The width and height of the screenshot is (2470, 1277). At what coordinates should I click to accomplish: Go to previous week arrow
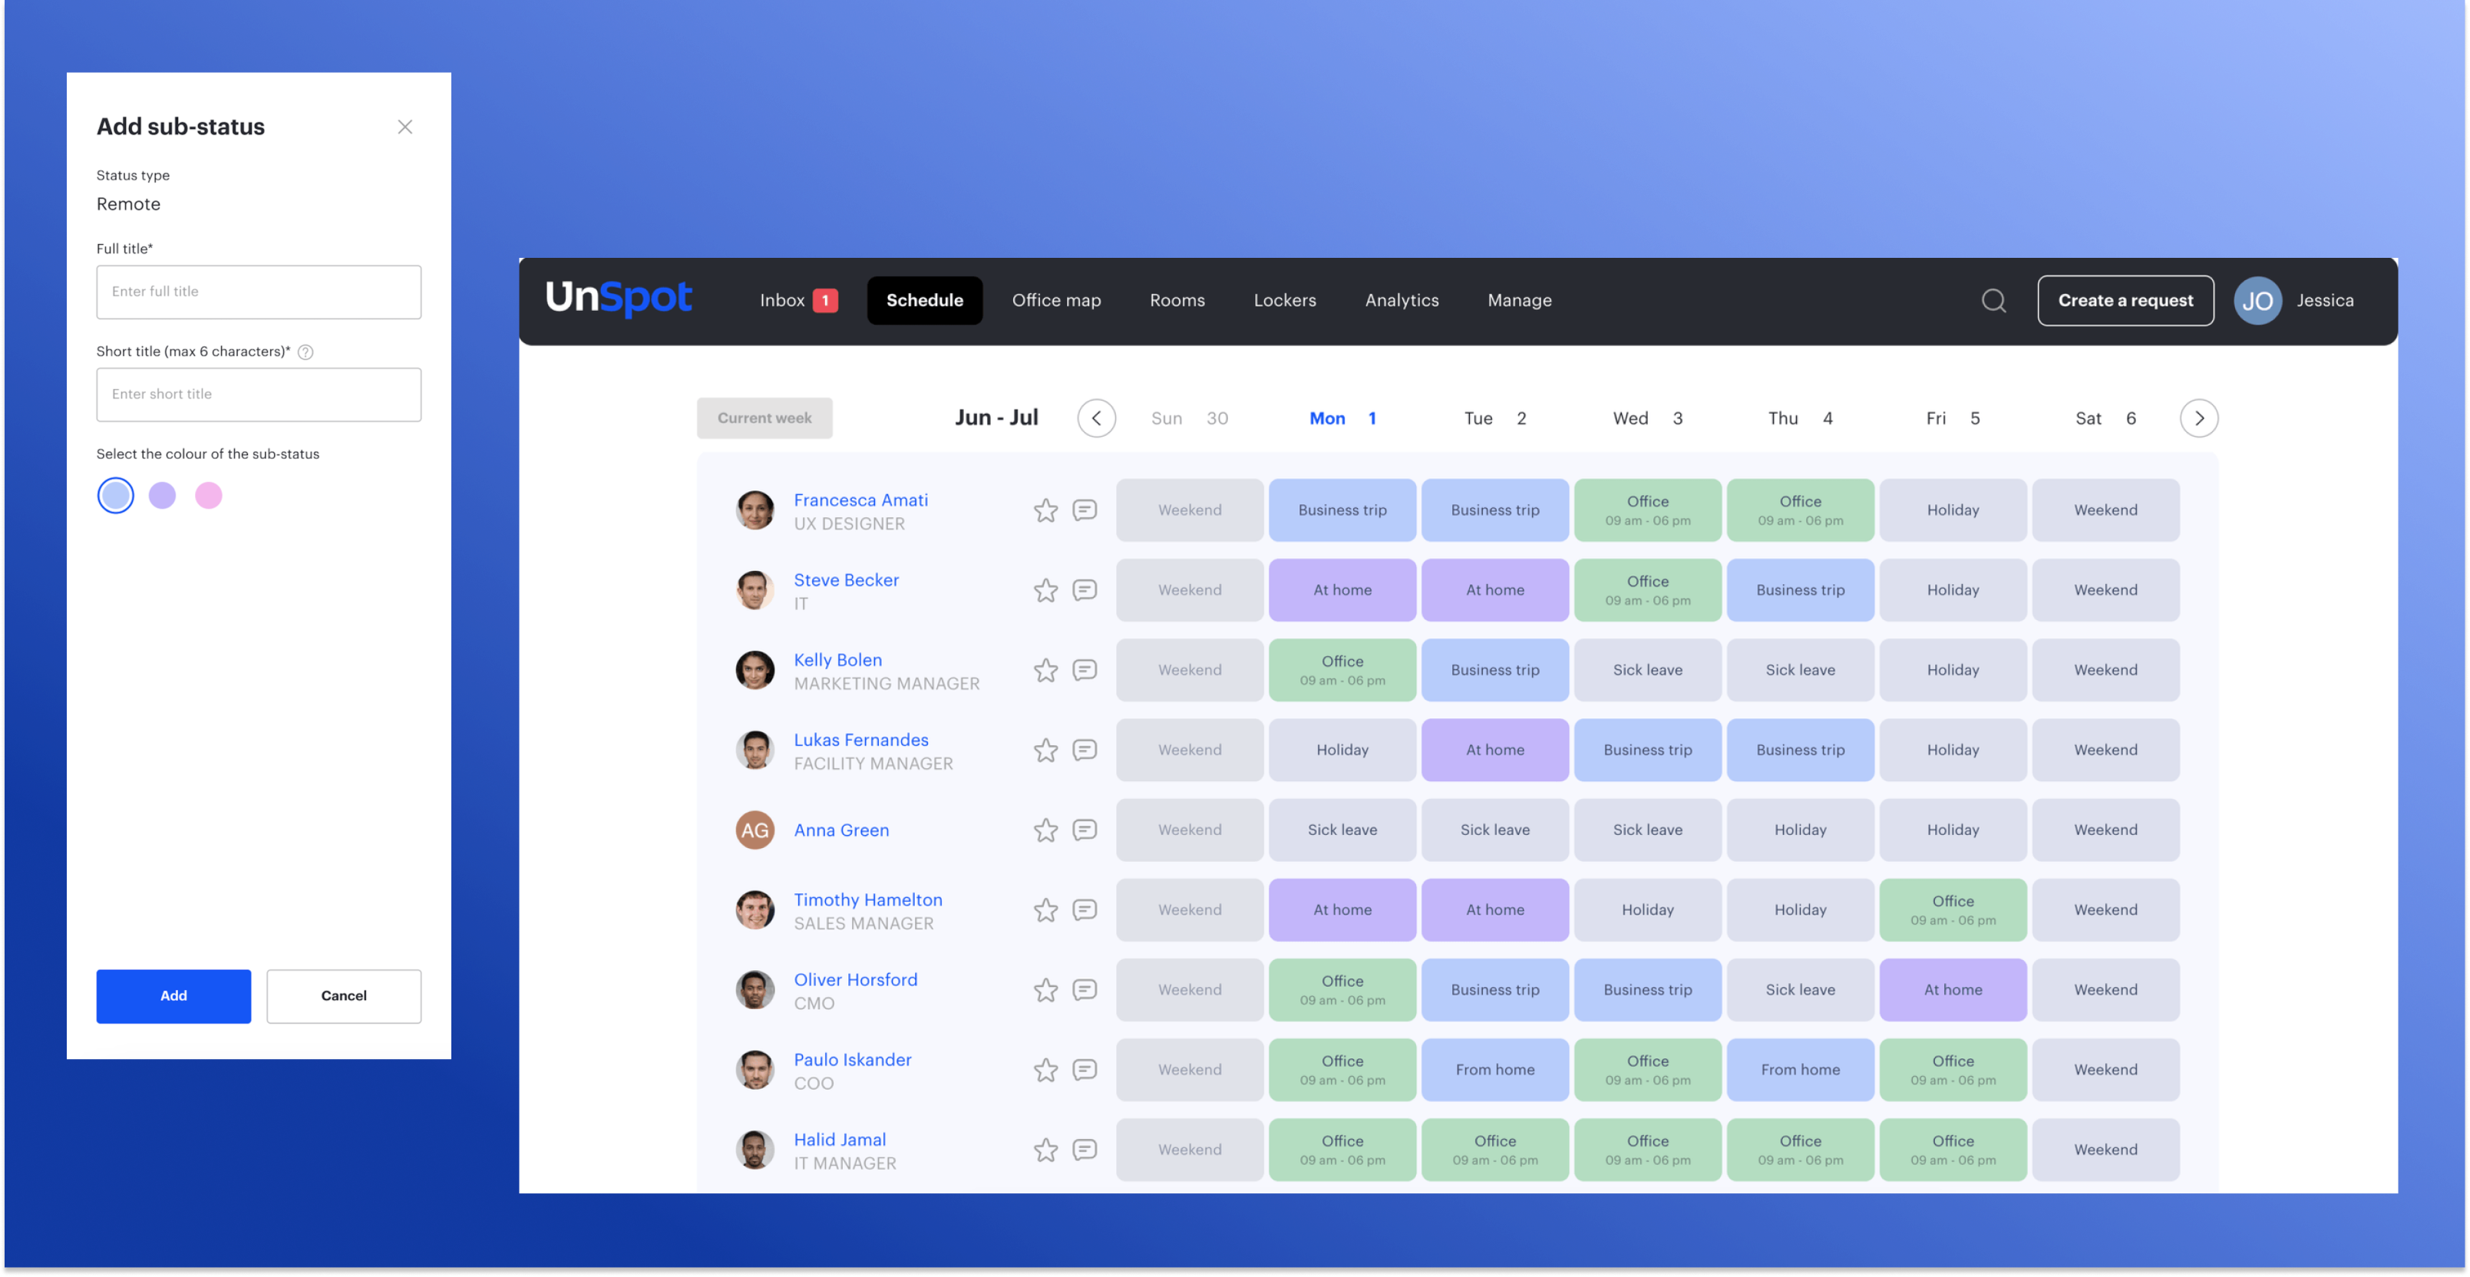pos(1096,418)
